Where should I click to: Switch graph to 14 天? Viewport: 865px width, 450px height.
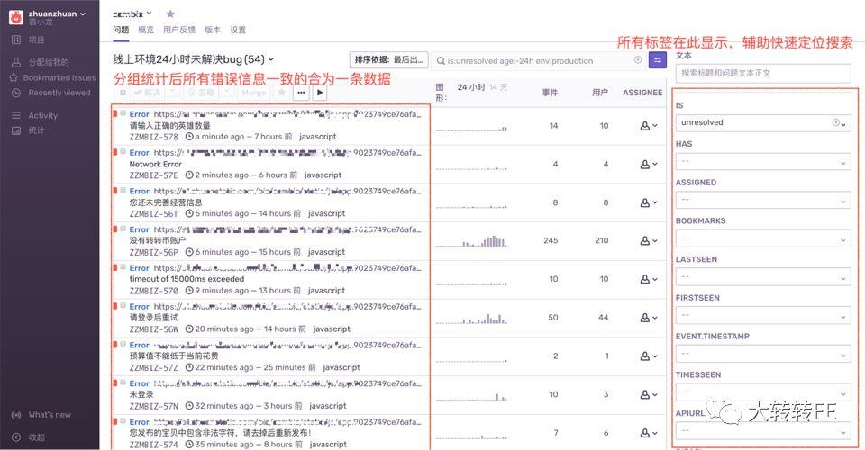[x=498, y=87]
